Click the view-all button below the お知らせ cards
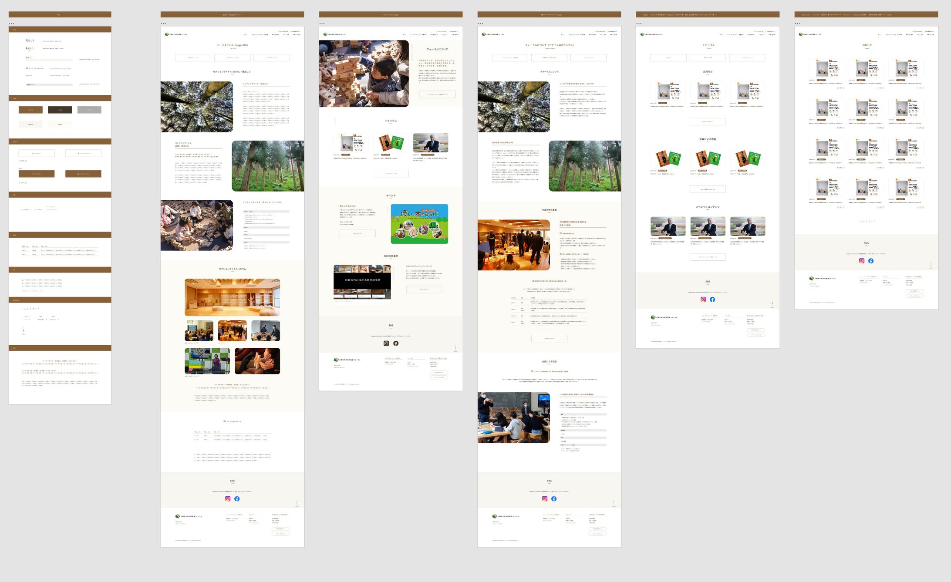Screen dimensions: 951x582 click(708, 122)
